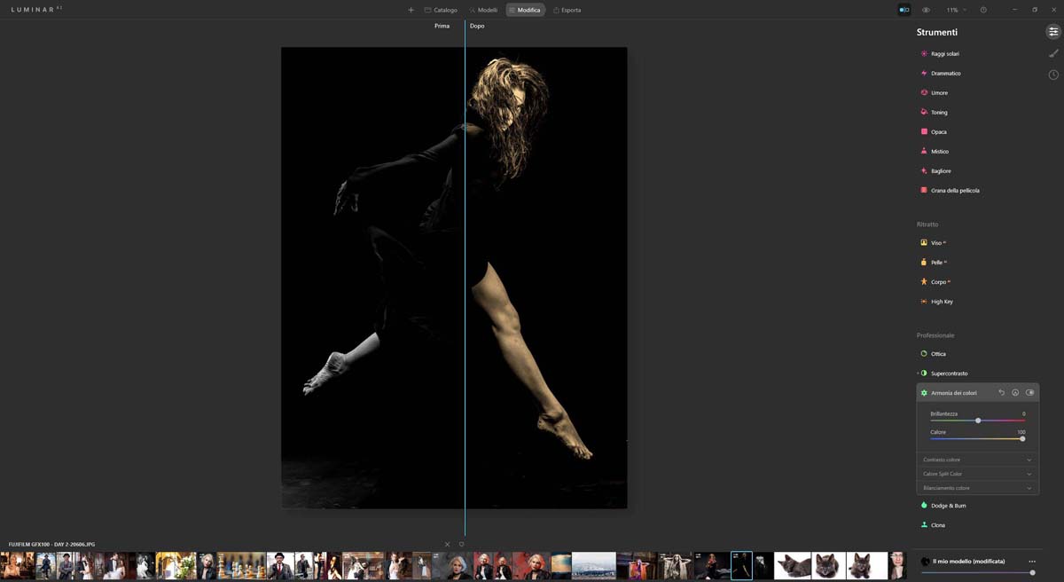Open the Tools sliders panel icon
The width and height of the screenshot is (1064, 582).
tap(1053, 32)
